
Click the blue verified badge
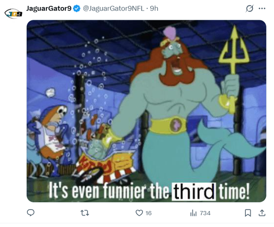pyautogui.click(x=77, y=8)
